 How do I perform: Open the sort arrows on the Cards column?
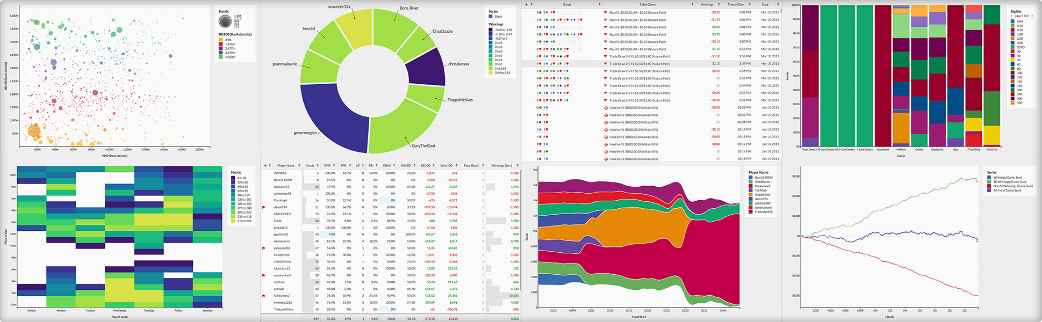[x=600, y=4]
